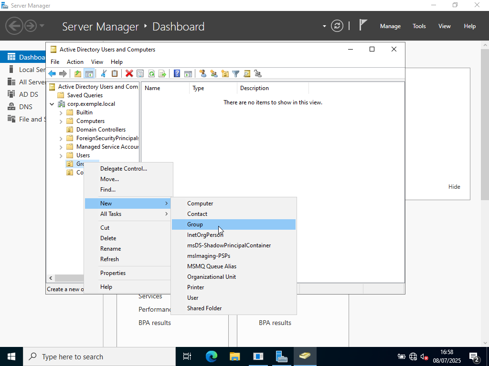
Task: Collapse the corp.exemple.local domain node
Action: (x=52, y=104)
